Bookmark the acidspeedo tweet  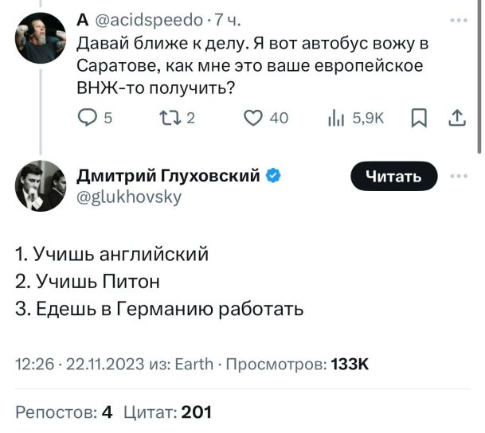pos(417,119)
